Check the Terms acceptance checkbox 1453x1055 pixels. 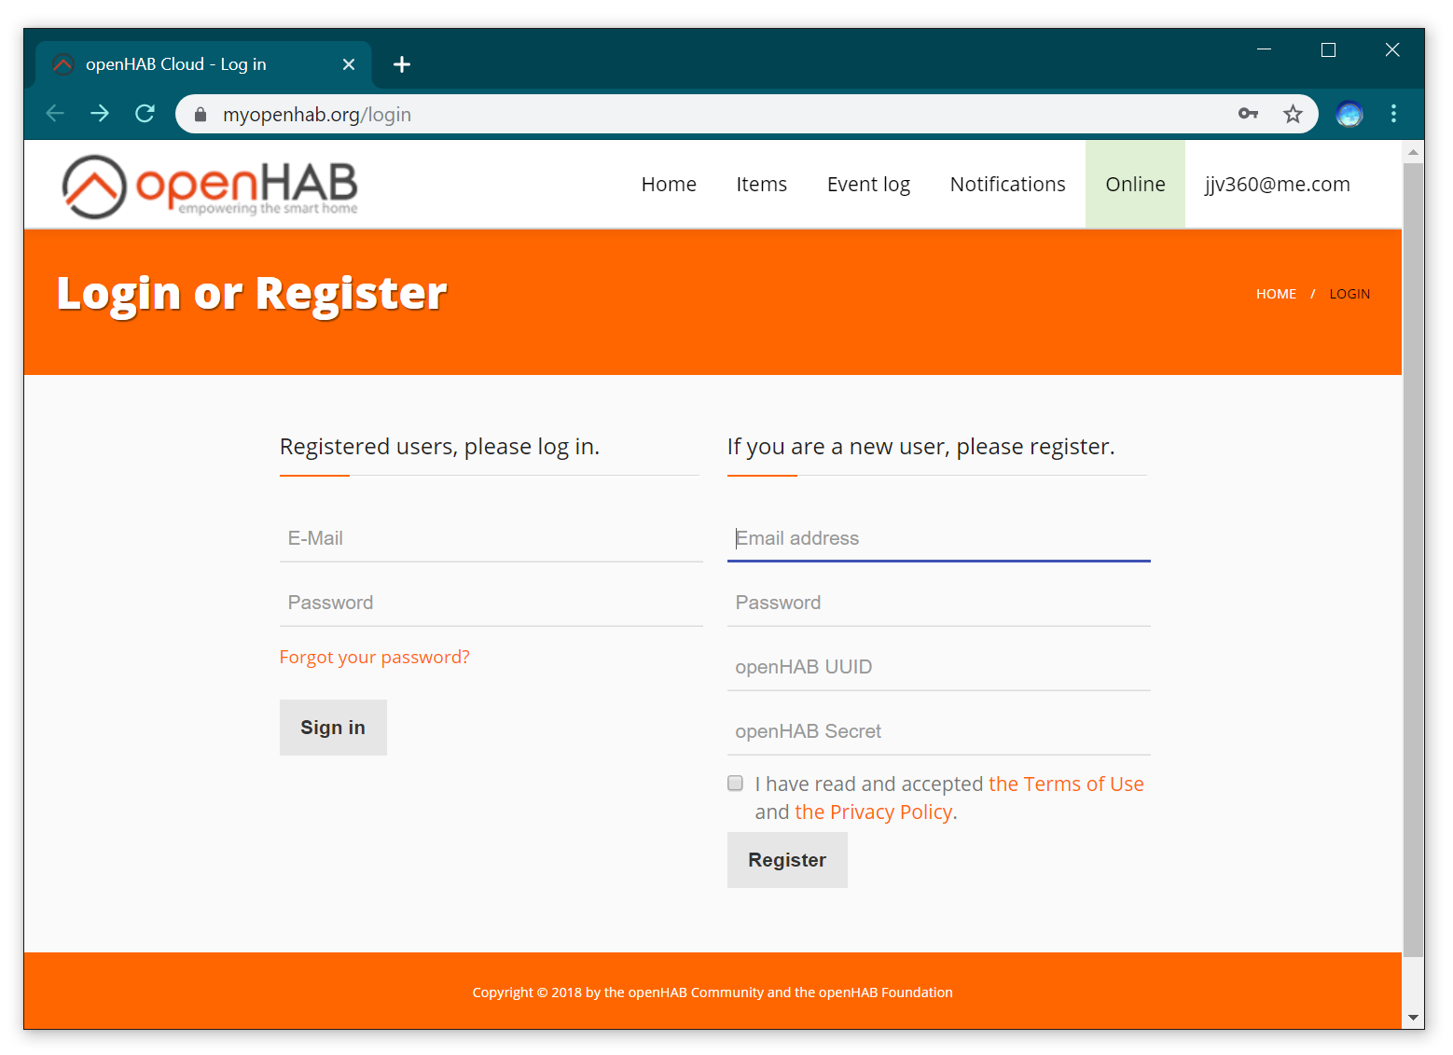(735, 784)
